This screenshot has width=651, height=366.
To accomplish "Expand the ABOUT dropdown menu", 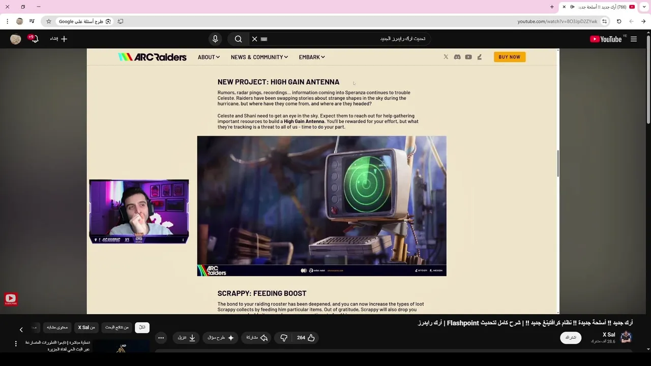I will click(x=209, y=57).
